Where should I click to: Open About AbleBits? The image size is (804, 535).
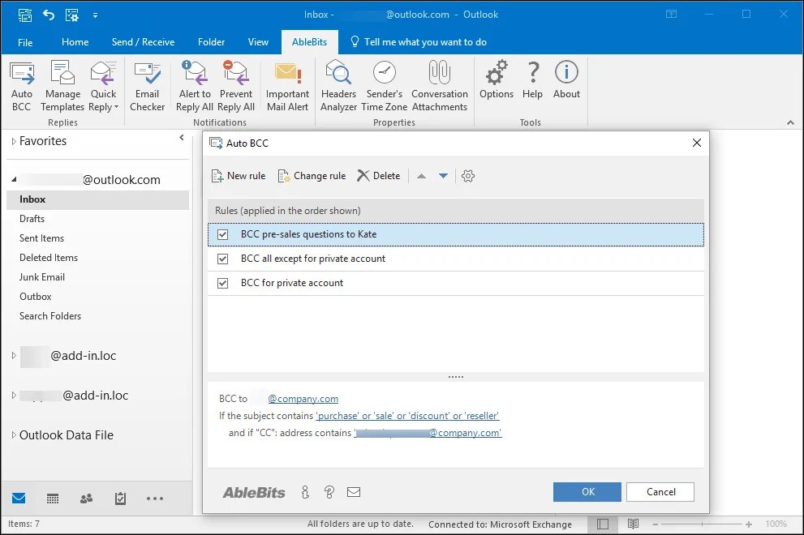[x=566, y=80]
